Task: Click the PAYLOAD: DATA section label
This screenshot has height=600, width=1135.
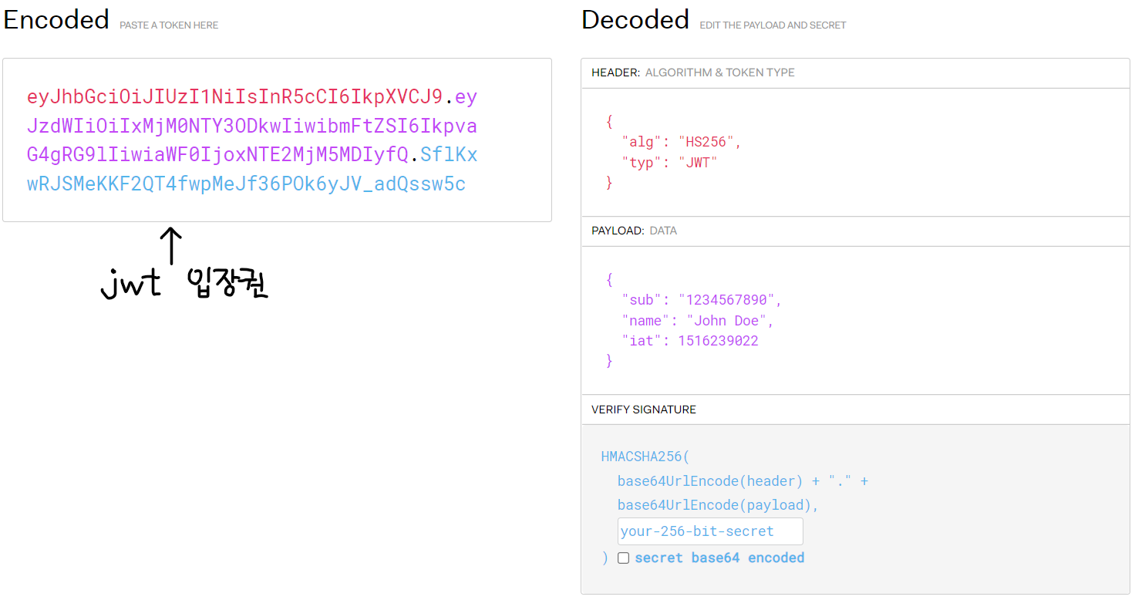Action: pyautogui.click(x=634, y=231)
